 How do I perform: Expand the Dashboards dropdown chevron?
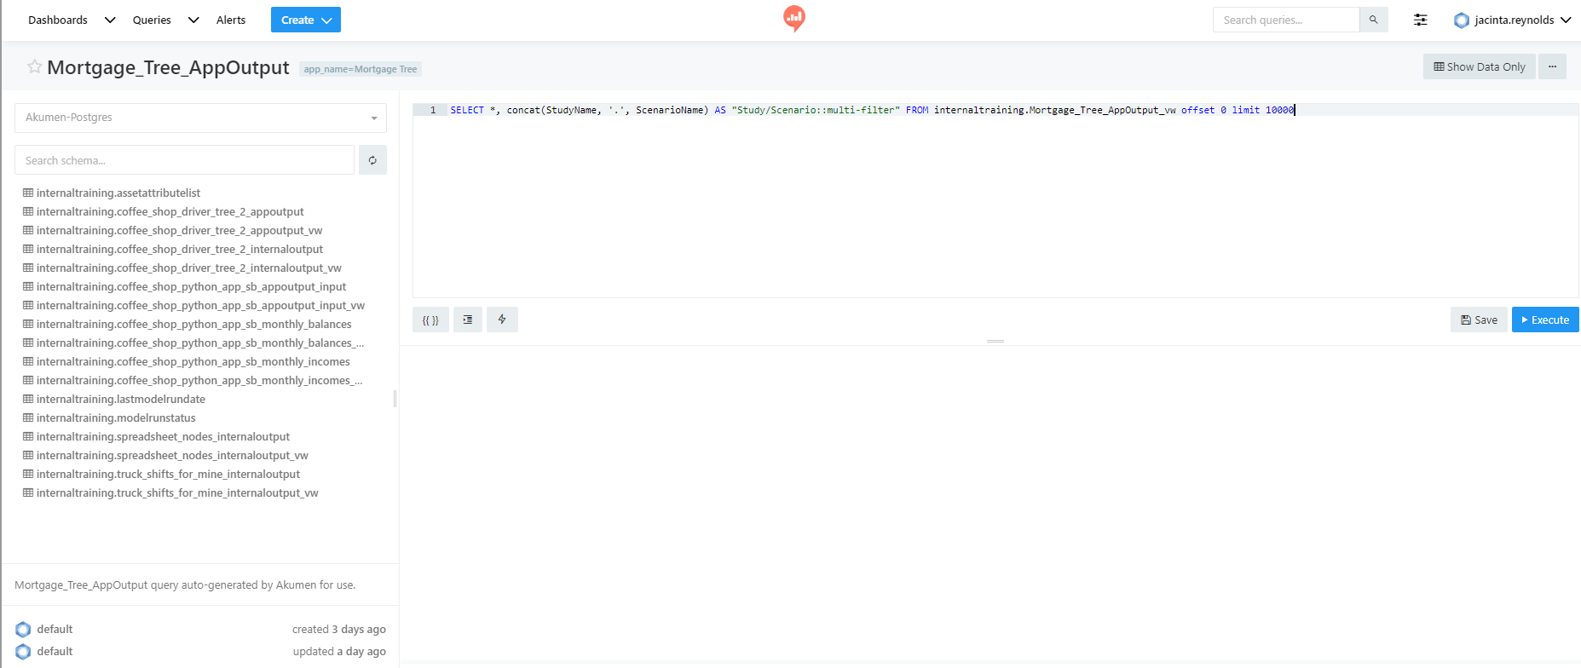(110, 20)
